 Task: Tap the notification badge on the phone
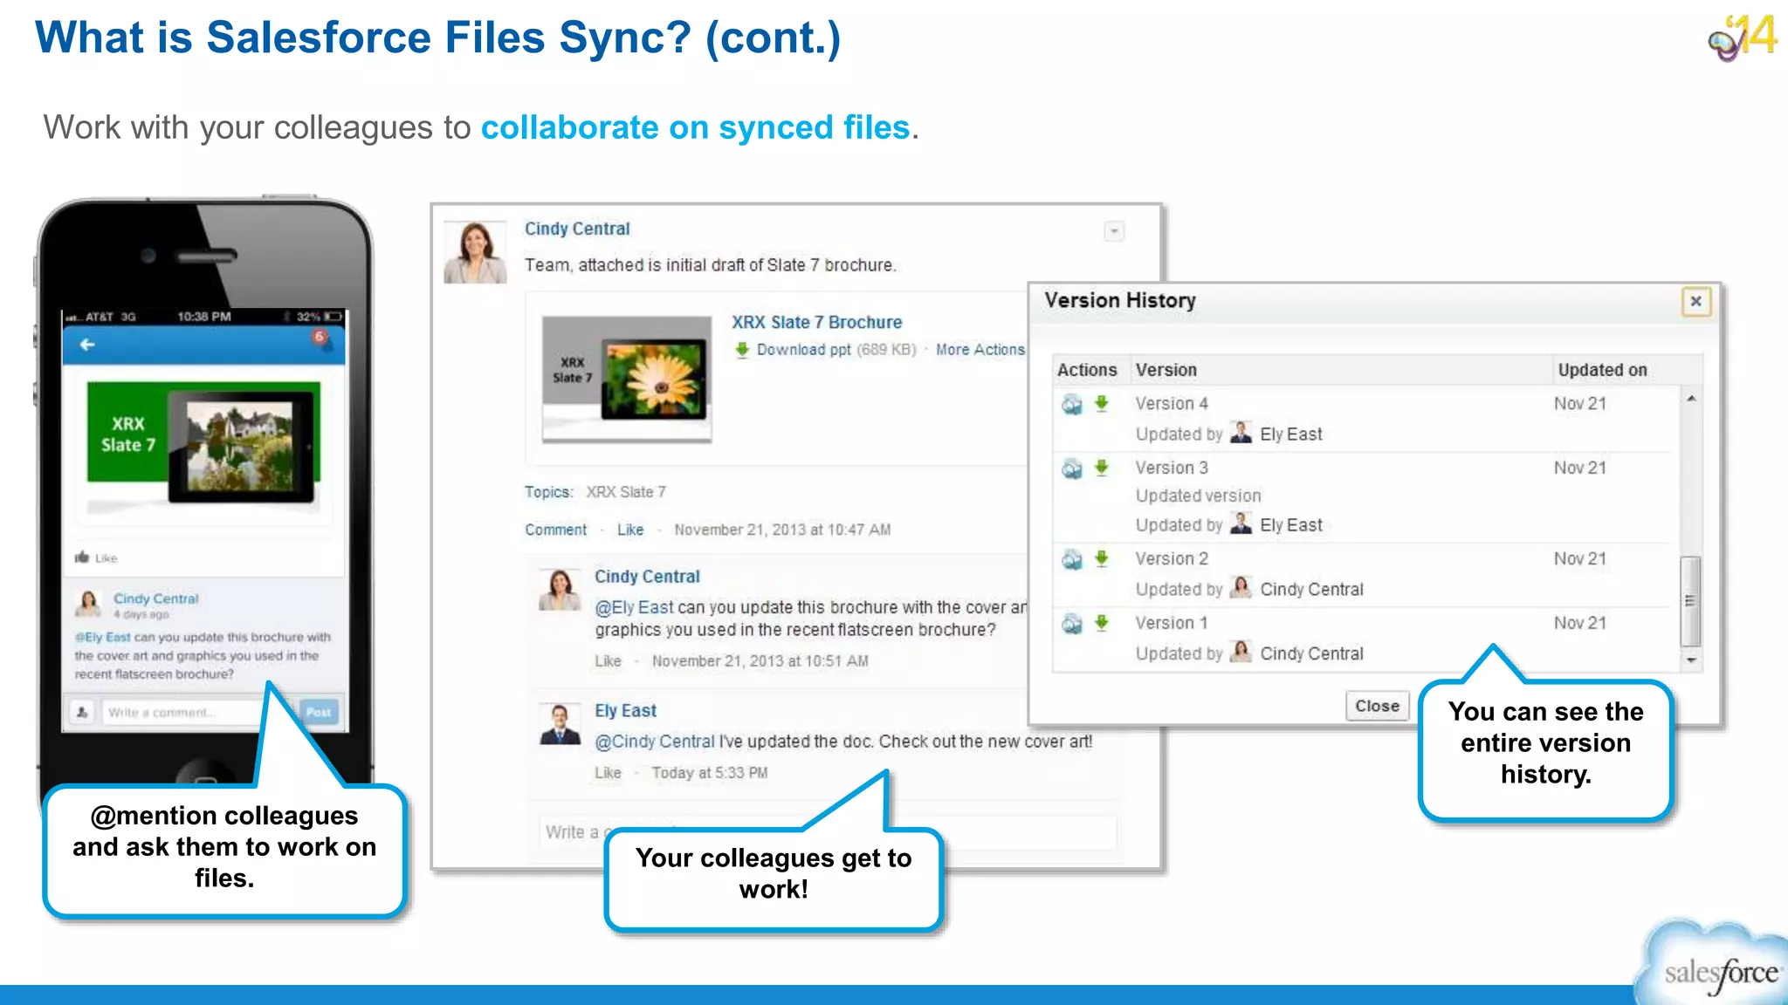pos(320,337)
